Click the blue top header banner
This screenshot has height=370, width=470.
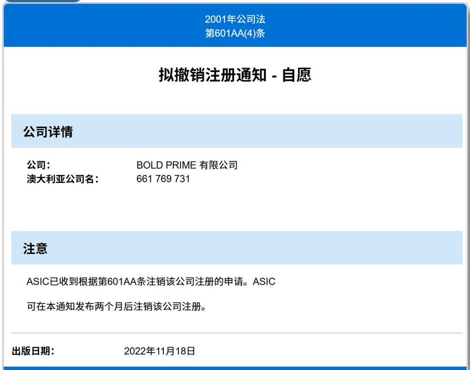(235, 25)
